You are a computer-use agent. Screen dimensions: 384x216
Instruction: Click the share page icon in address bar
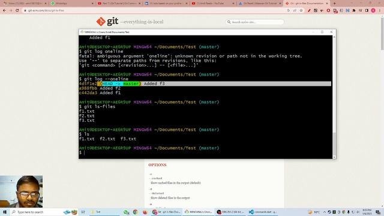(x=295, y=11)
